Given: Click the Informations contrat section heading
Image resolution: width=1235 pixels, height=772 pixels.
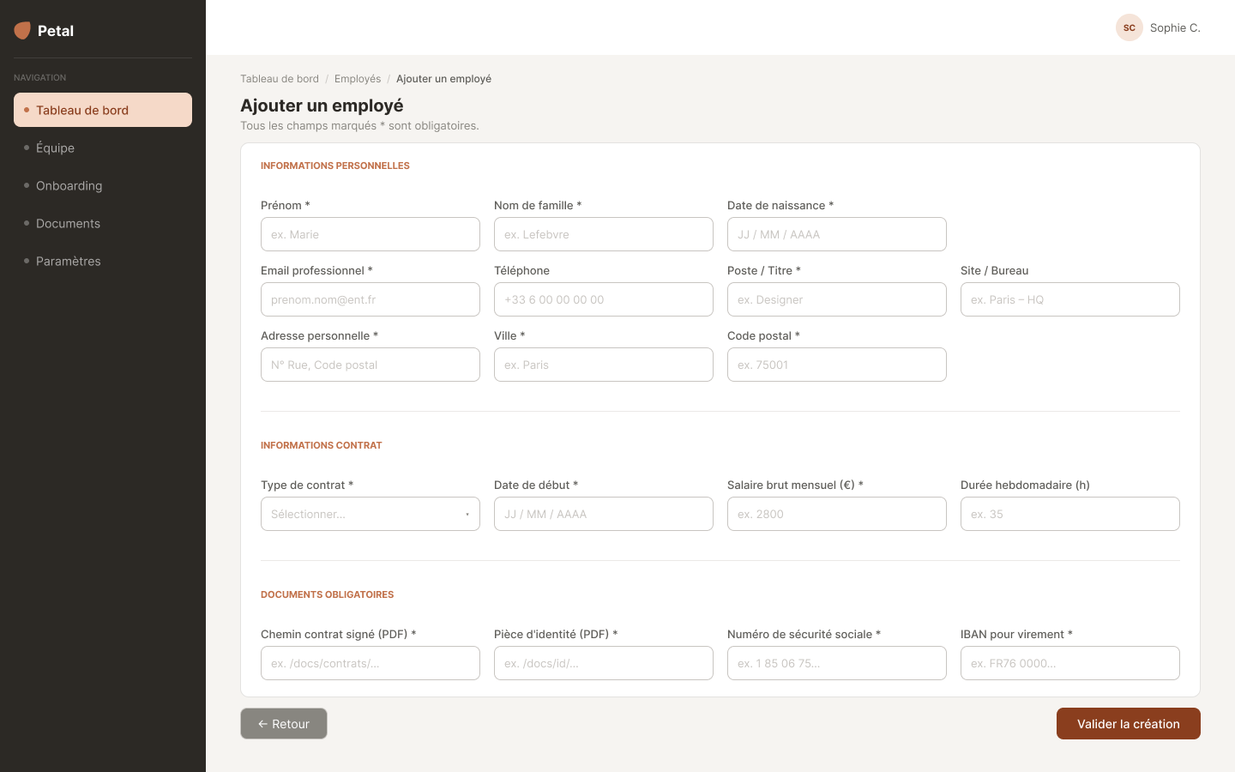Looking at the screenshot, I should tap(322, 445).
